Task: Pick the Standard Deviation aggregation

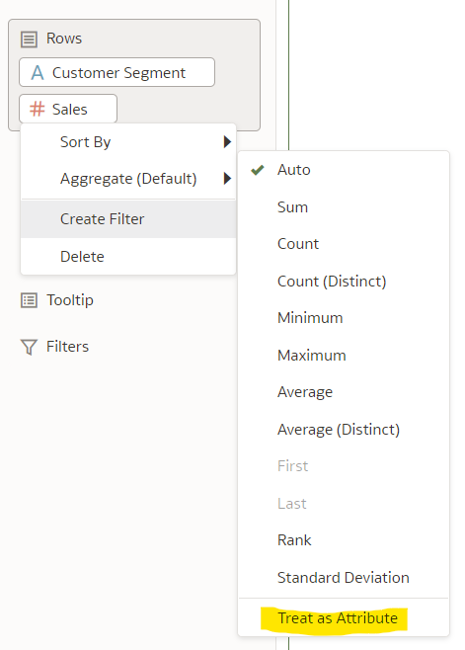Action: click(344, 577)
